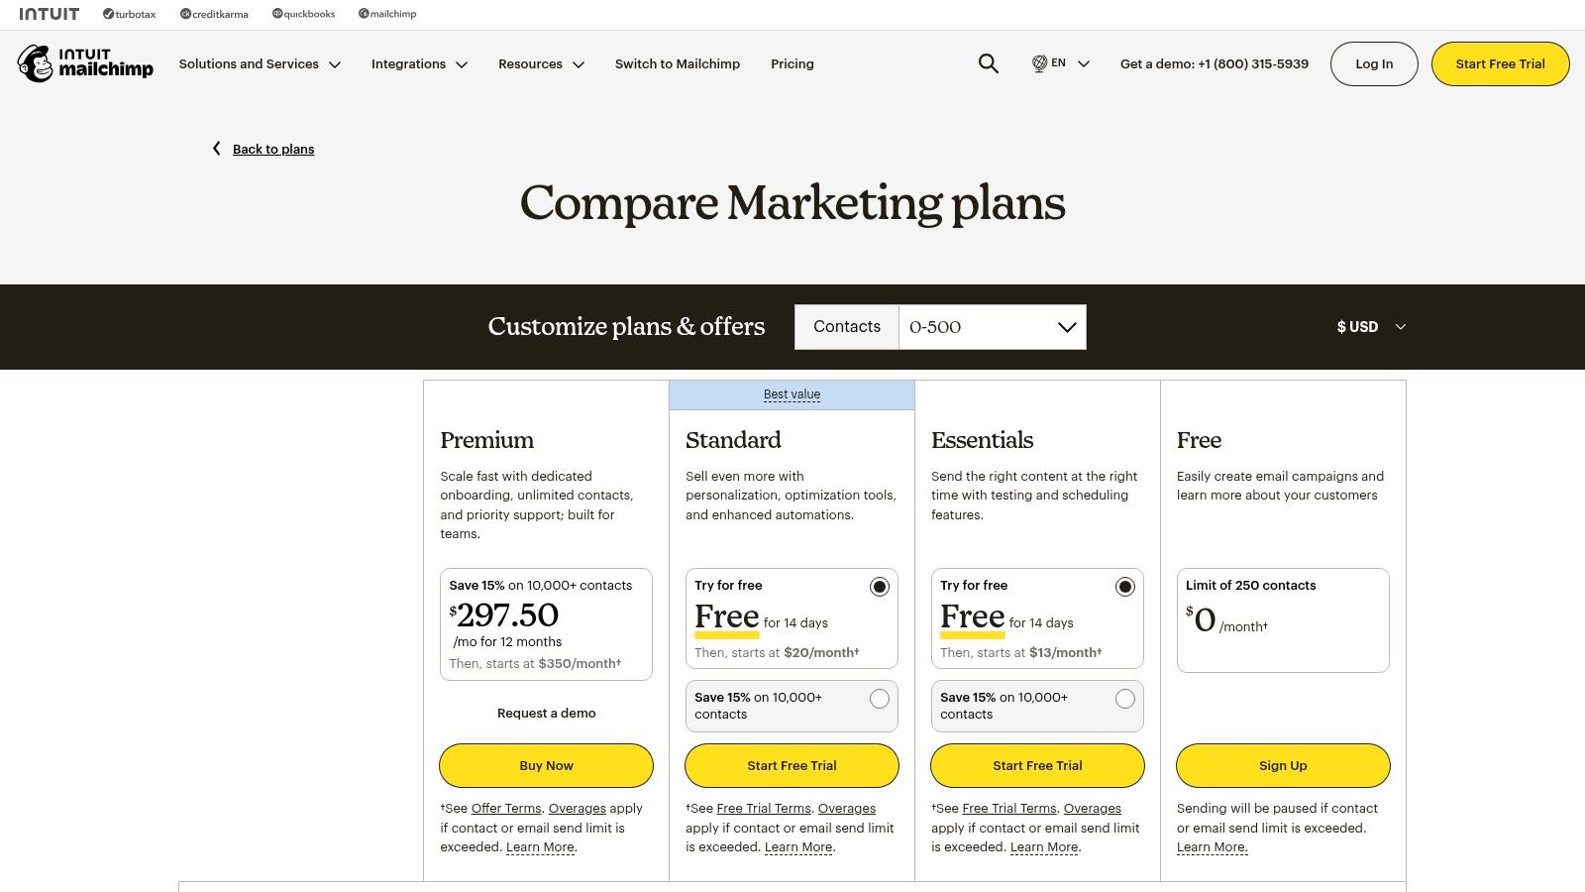Select Pricing in the navigation menu

coord(792,63)
